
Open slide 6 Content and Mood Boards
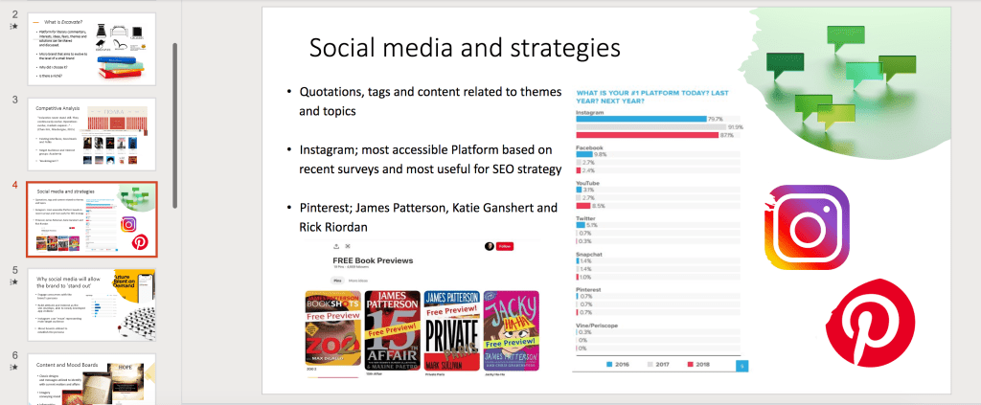(x=91, y=378)
